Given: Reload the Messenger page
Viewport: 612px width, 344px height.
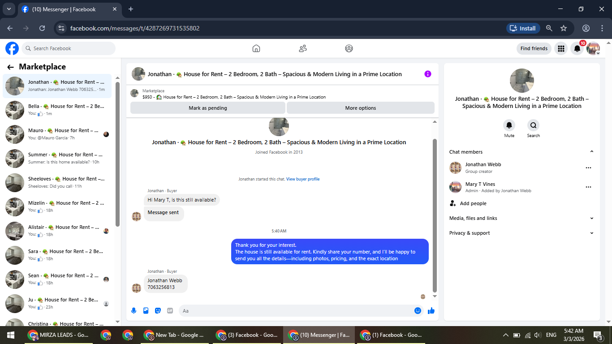Looking at the screenshot, I should click(42, 28).
